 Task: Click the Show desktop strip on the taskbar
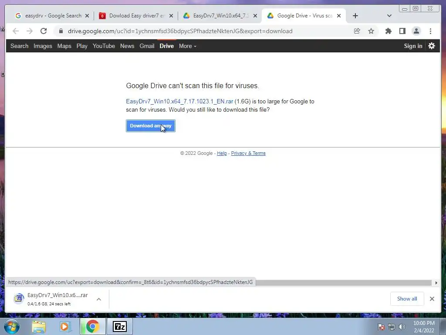point(443,327)
